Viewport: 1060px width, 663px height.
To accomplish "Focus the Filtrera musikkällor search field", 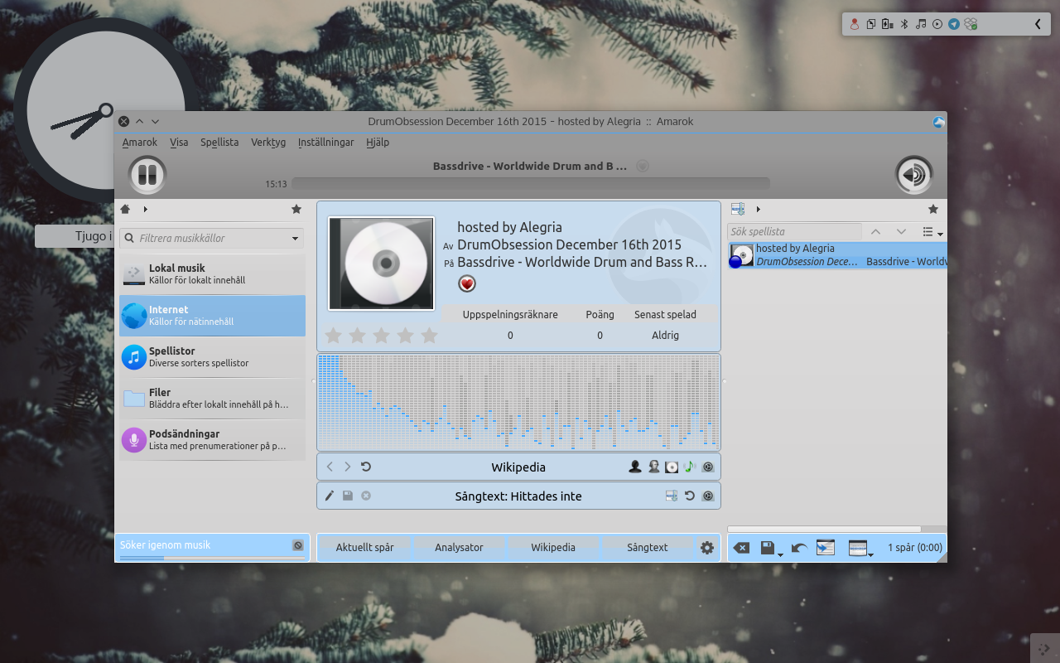I will tap(211, 238).
